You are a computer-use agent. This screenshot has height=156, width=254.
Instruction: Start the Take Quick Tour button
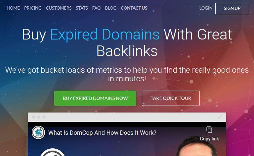[x=171, y=98]
